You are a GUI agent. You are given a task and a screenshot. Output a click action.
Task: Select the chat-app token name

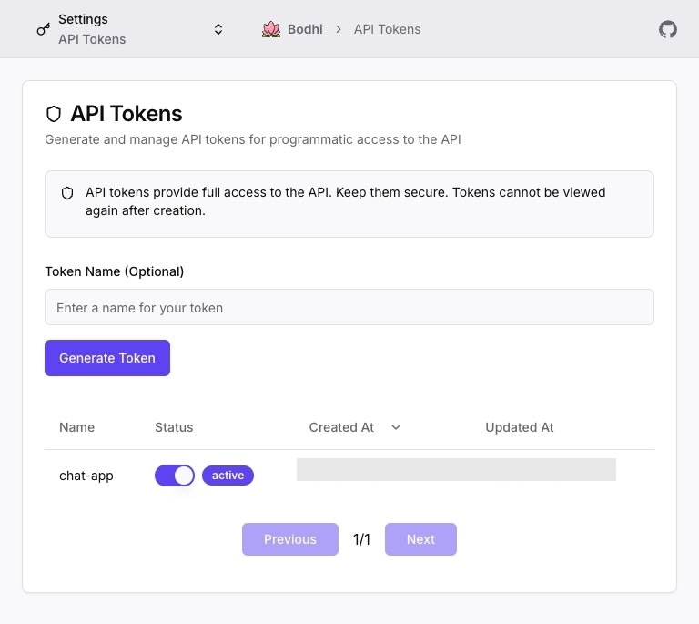pos(86,475)
